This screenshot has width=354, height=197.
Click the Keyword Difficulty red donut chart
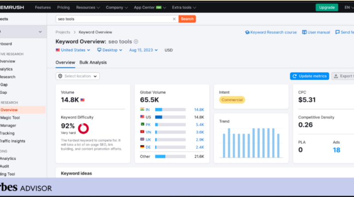pyautogui.click(x=83, y=128)
